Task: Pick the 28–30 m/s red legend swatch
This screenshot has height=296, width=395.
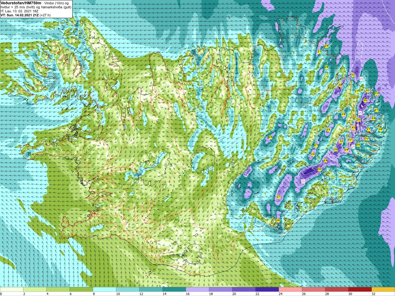Action: (337, 290)
